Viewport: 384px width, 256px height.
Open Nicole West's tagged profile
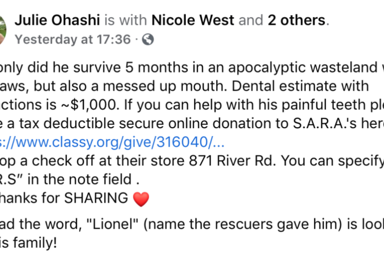click(193, 20)
